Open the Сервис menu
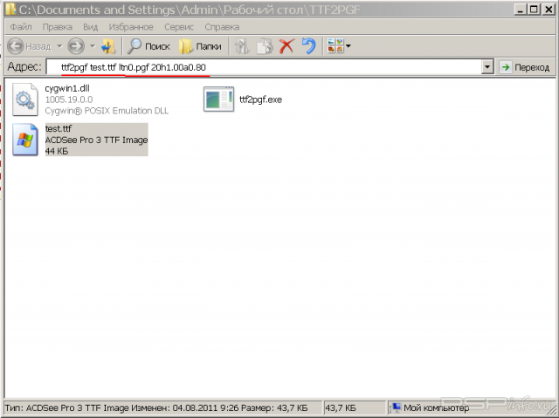This screenshot has height=418, width=559. pyautogui.click(x=178, y=27)
